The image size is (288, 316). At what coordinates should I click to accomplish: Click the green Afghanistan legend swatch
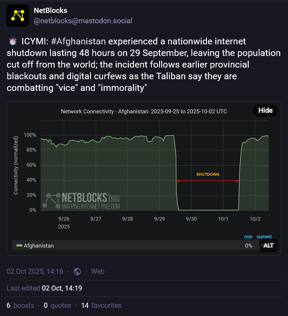coord(19,245)
